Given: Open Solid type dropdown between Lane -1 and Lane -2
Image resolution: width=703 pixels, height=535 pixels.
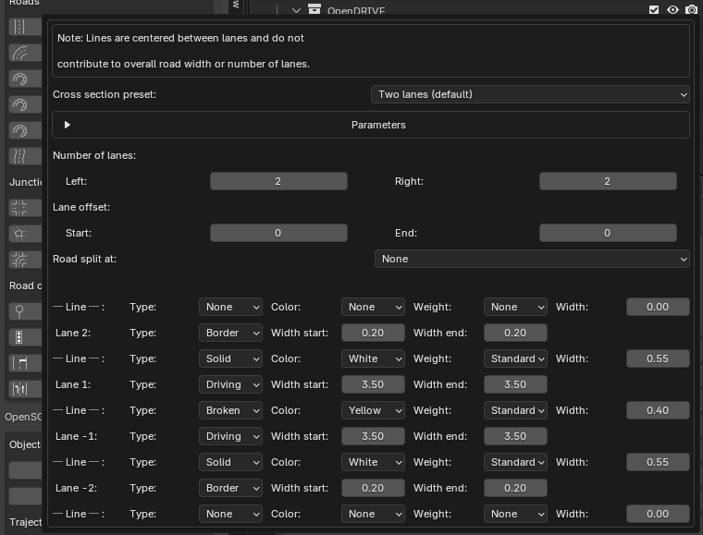Looking at the screenshot, I should [x=230, y=463].
